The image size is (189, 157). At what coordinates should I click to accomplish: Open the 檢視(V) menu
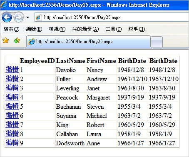[x=57, y=29]
